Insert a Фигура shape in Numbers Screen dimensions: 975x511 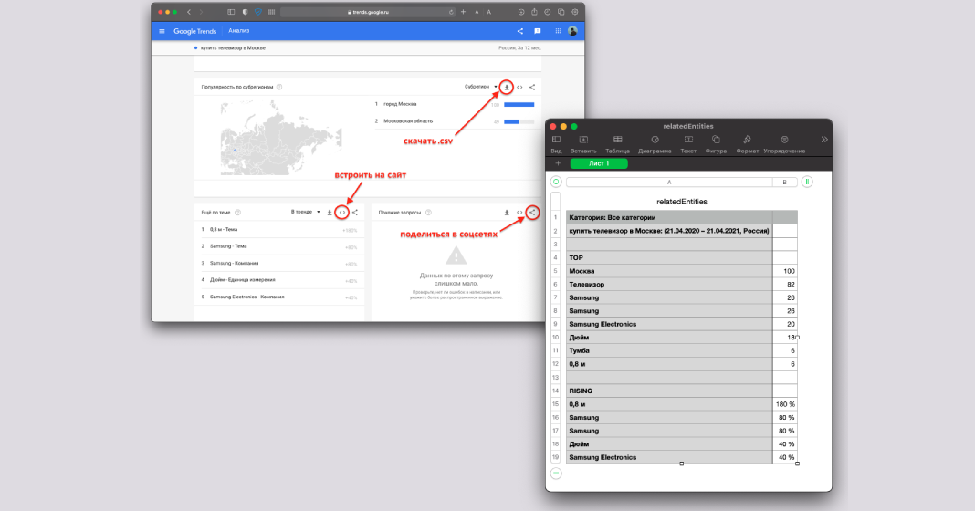coord(716,143)
